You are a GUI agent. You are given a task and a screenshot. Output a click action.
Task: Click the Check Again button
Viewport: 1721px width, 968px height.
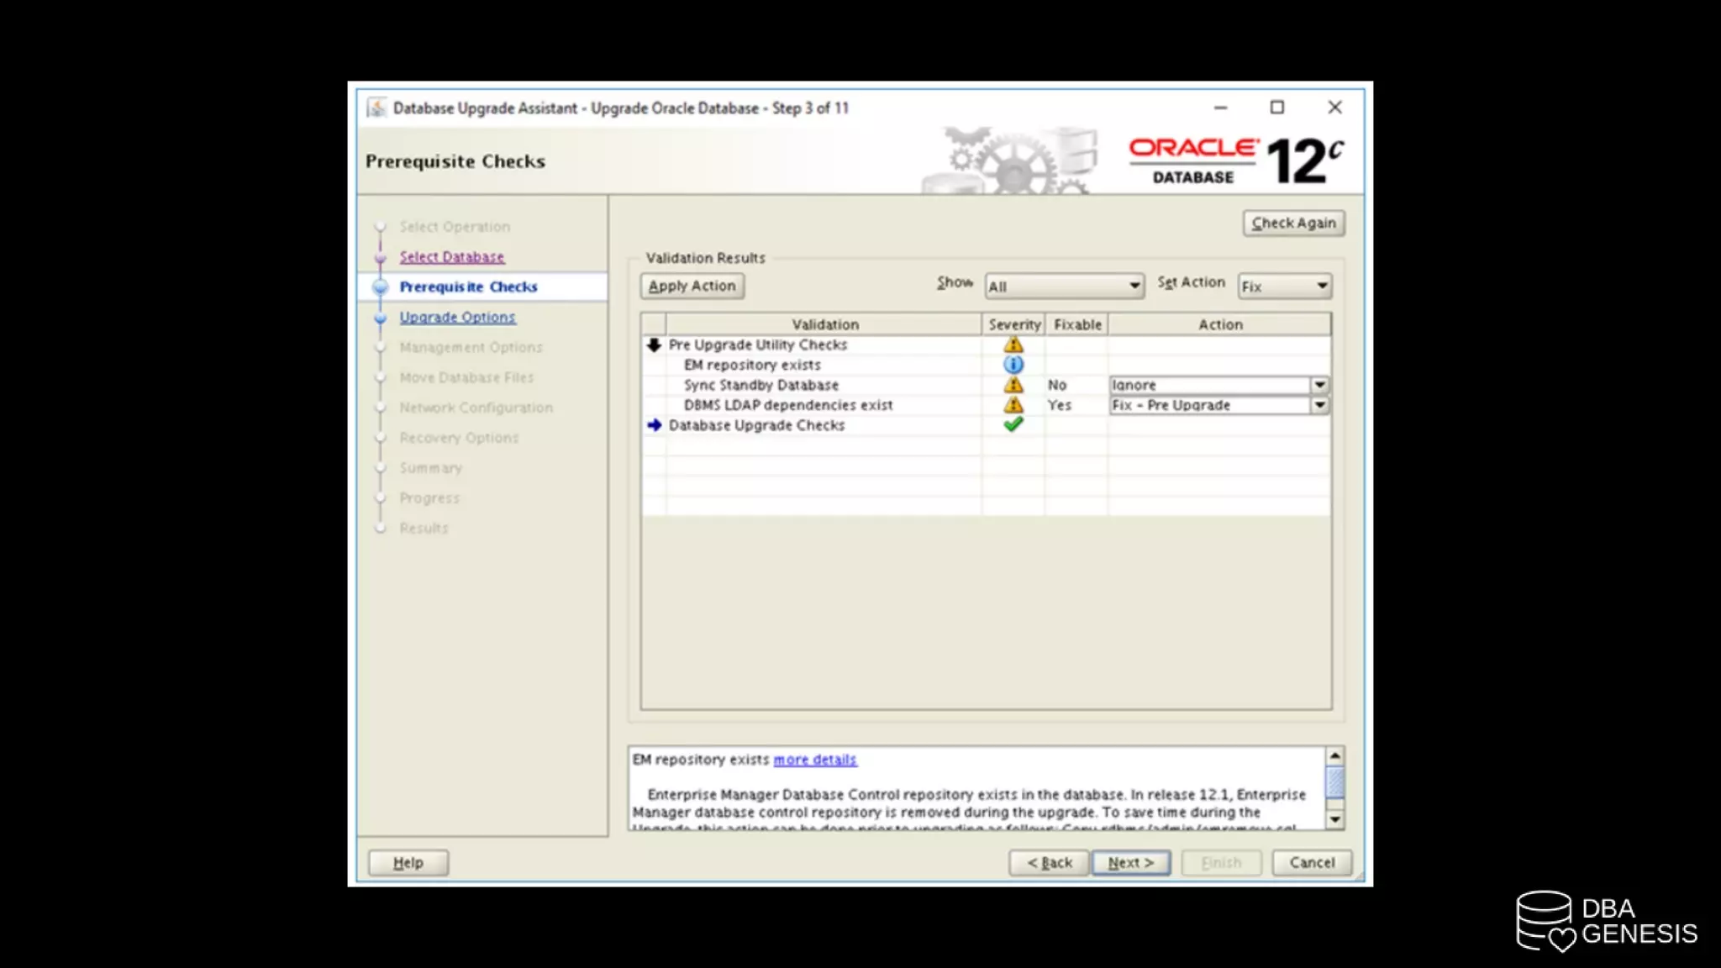[x=1293, y=223]
